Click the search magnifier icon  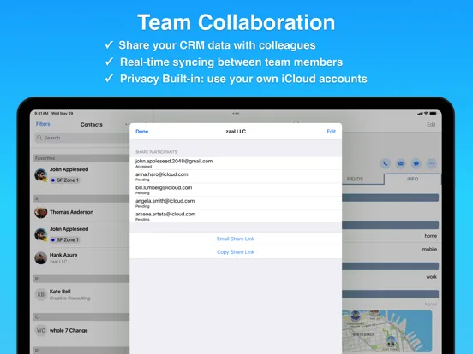click(39, 138)
